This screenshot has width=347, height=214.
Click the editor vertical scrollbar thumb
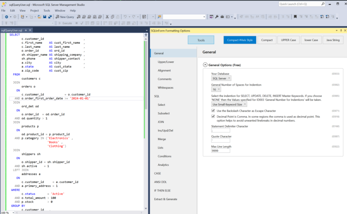tap(146, 75)
